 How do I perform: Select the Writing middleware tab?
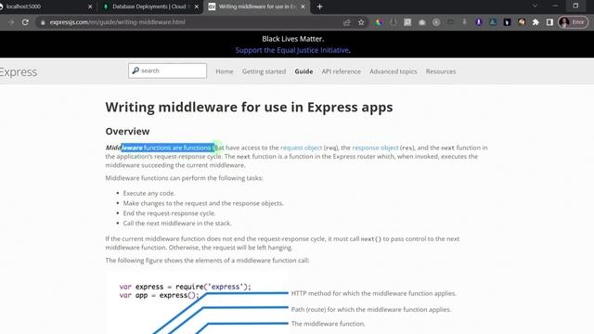(257, 6)
